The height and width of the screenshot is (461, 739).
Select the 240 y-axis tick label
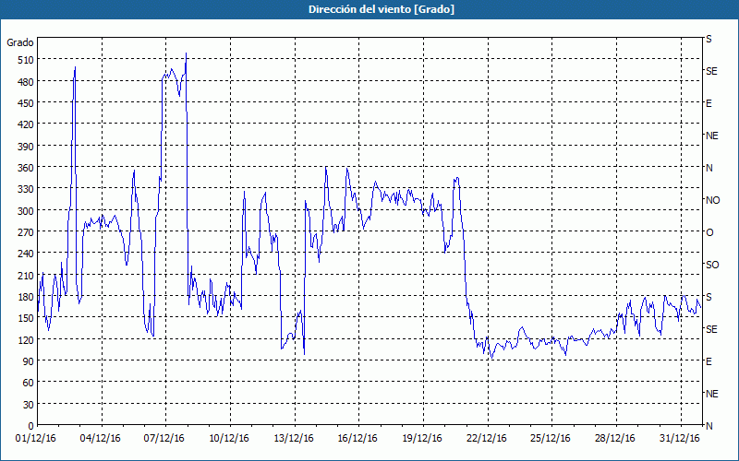(25, 254)
